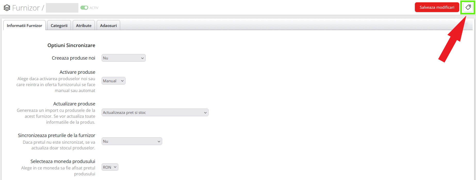Toggle the ACTIV supplier switch

pyautogui.click(x=84, y=8)
